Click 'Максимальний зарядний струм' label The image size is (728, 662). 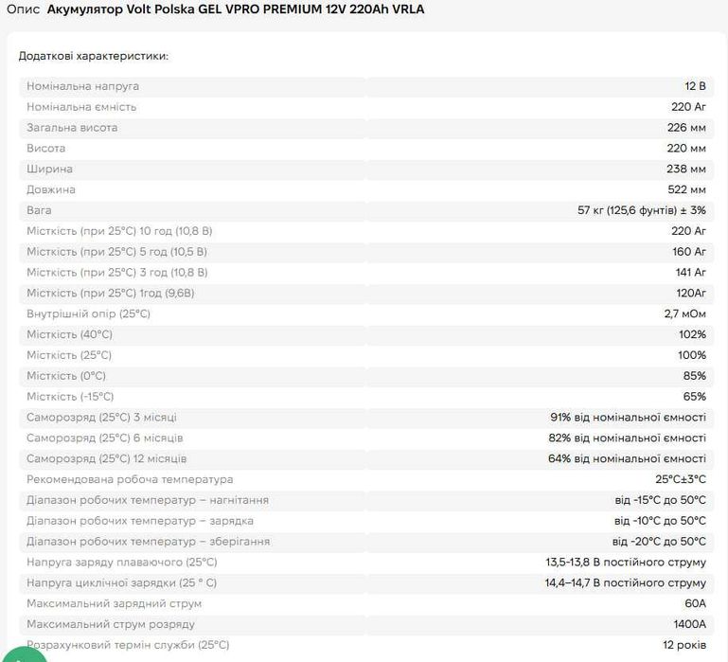(x=114, y=604)
